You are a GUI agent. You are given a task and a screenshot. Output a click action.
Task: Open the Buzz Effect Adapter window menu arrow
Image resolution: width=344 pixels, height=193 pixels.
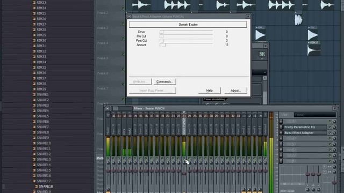click(129, 17)
